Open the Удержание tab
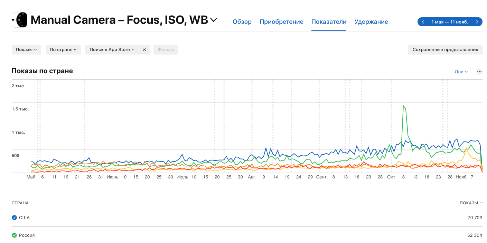 coord(371,22)
